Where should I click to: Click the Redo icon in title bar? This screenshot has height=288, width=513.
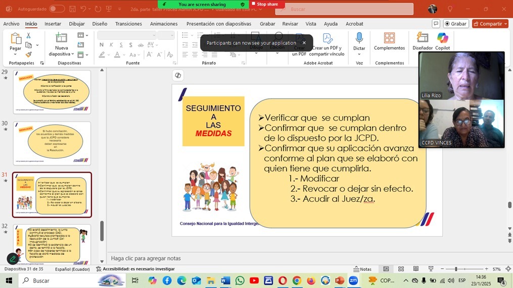[98, 9]
